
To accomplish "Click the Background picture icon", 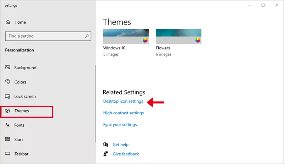I will tap(7, 68).
